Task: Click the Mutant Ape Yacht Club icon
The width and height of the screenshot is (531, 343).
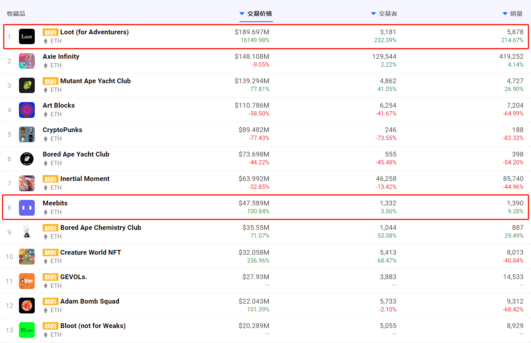Action: [x=27, y=85]
